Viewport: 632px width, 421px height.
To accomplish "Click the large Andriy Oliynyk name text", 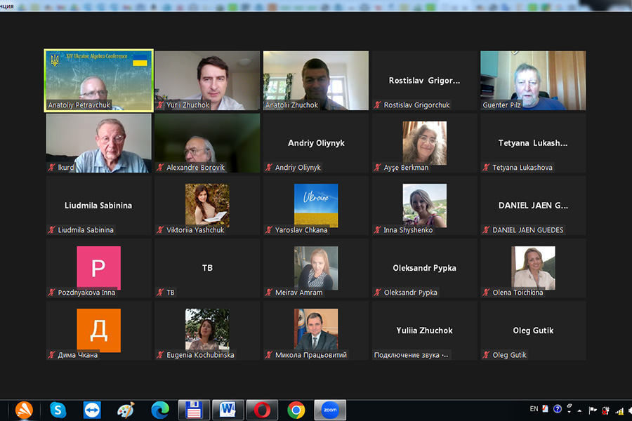I will click(316, 143).
